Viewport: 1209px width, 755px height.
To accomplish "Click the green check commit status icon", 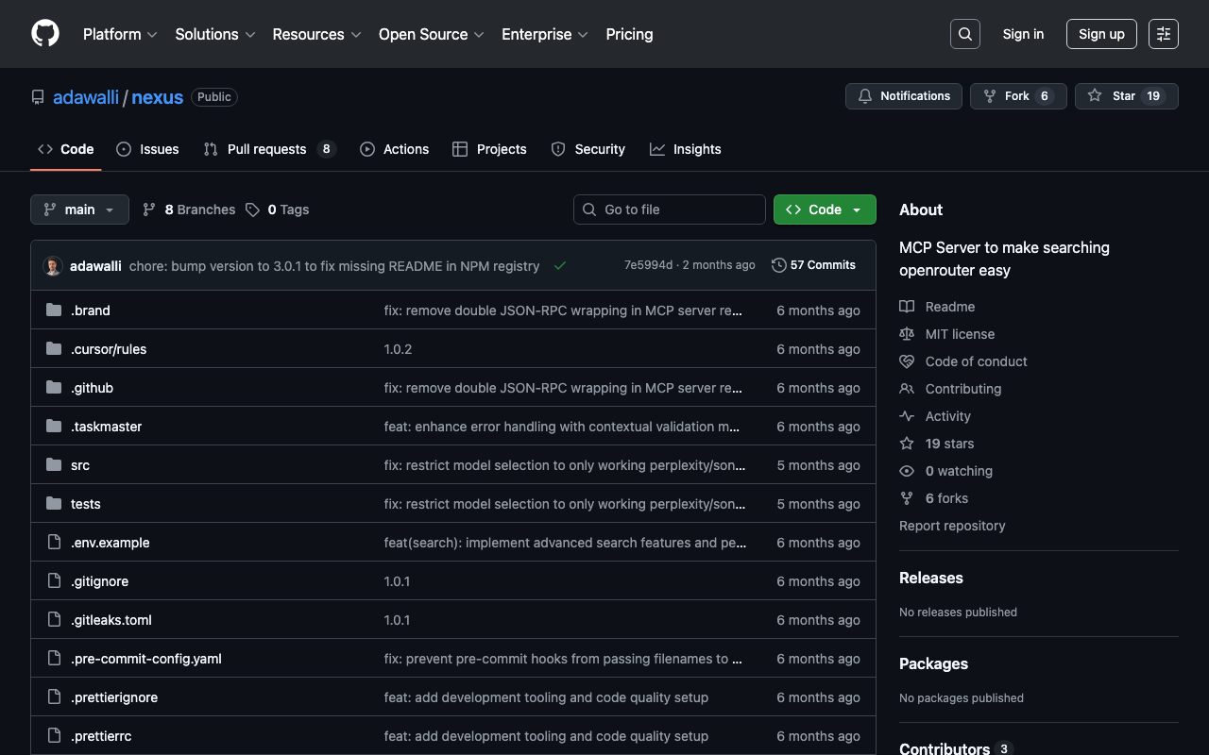I will (x=560, y=266).
